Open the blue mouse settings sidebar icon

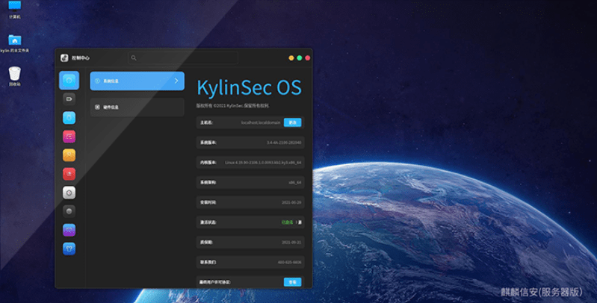(69, 118)
